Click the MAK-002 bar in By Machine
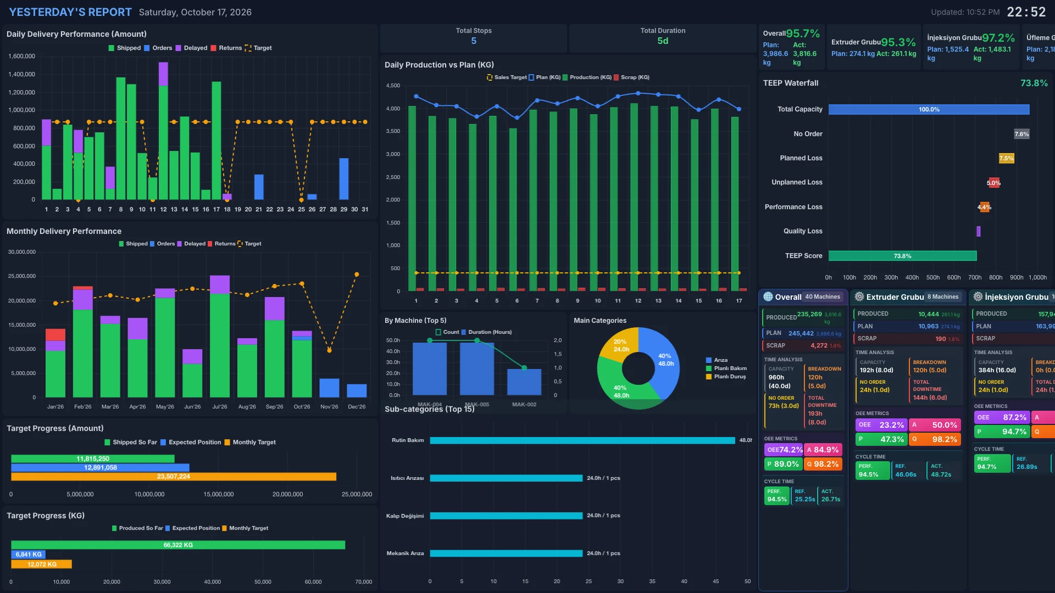 [524, 382]
